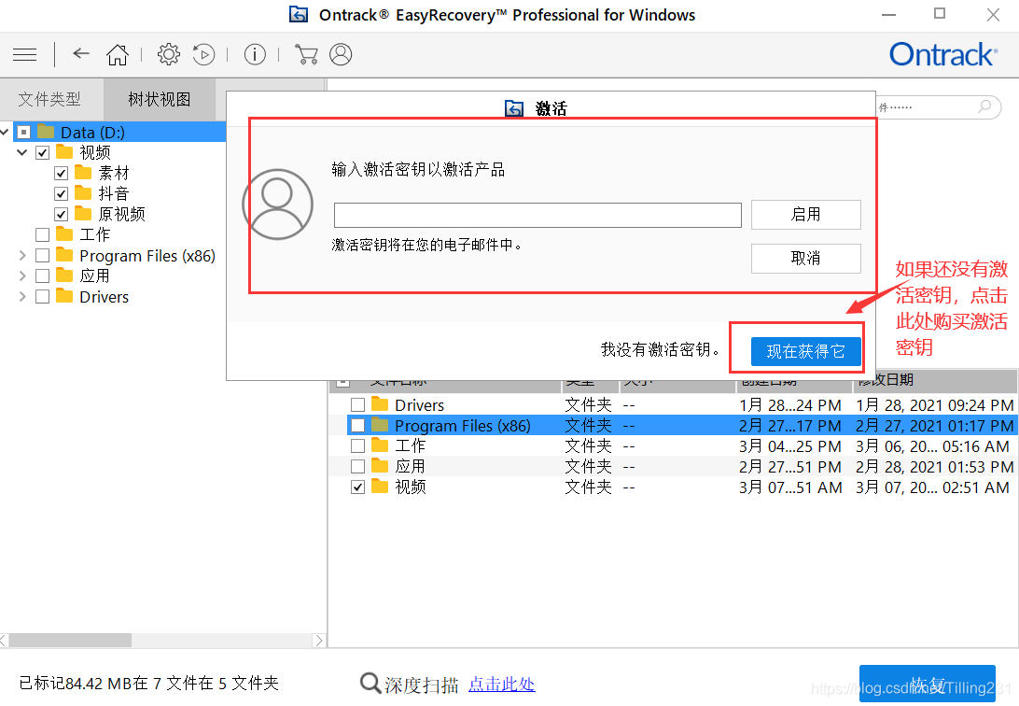The image size is (1019, 706).
Task: Click left panel scrollbar left arrow
Action: click(x=4, y=641)
